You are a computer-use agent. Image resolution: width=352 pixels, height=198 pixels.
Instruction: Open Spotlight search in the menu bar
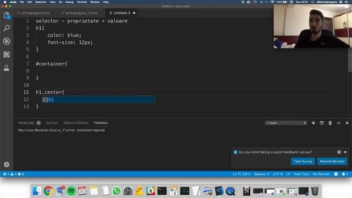point(312,2)
